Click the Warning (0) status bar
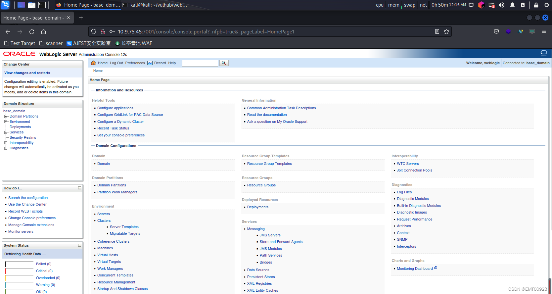This screenshot has height=294, width=552. pyautogui.click(x=20, y=285)
